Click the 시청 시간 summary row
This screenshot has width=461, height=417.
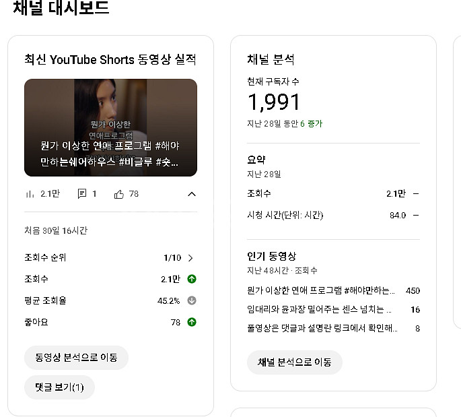(x=333, y=215)
